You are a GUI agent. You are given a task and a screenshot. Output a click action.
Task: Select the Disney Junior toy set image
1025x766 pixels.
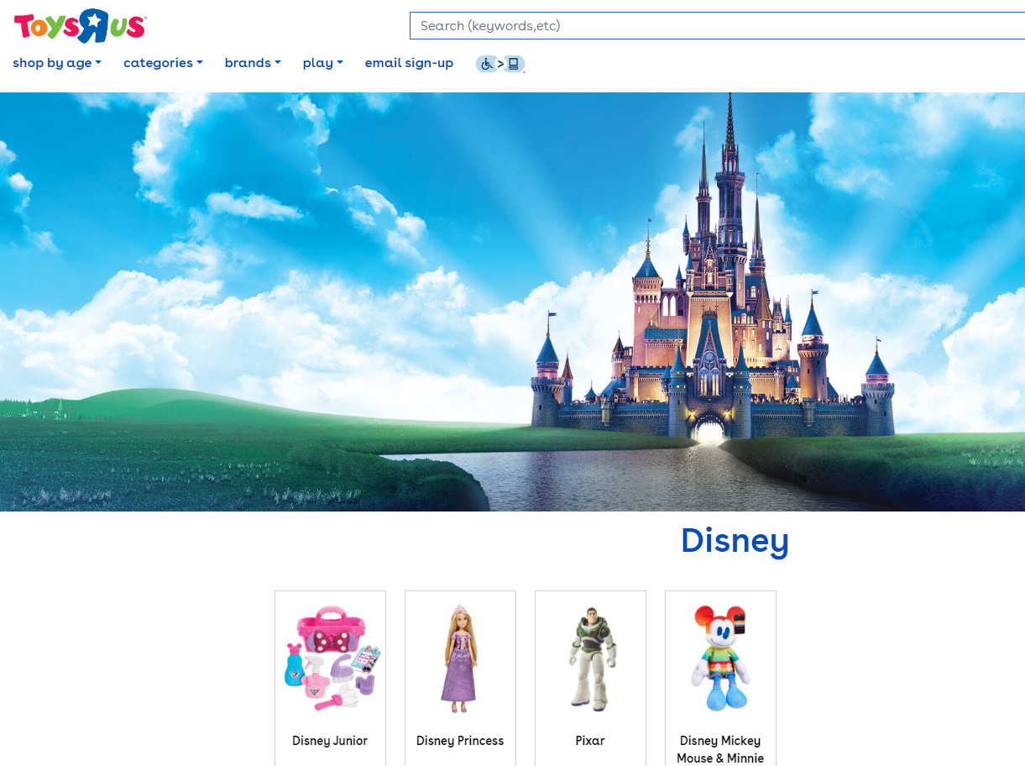pyautogui.click(x=330, y=659)
